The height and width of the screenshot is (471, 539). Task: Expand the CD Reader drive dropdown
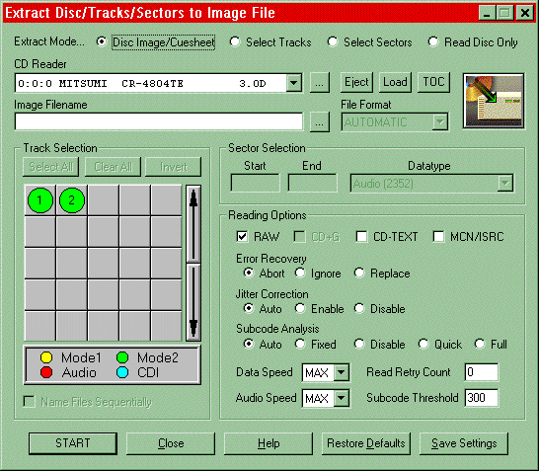click(294, 83)
